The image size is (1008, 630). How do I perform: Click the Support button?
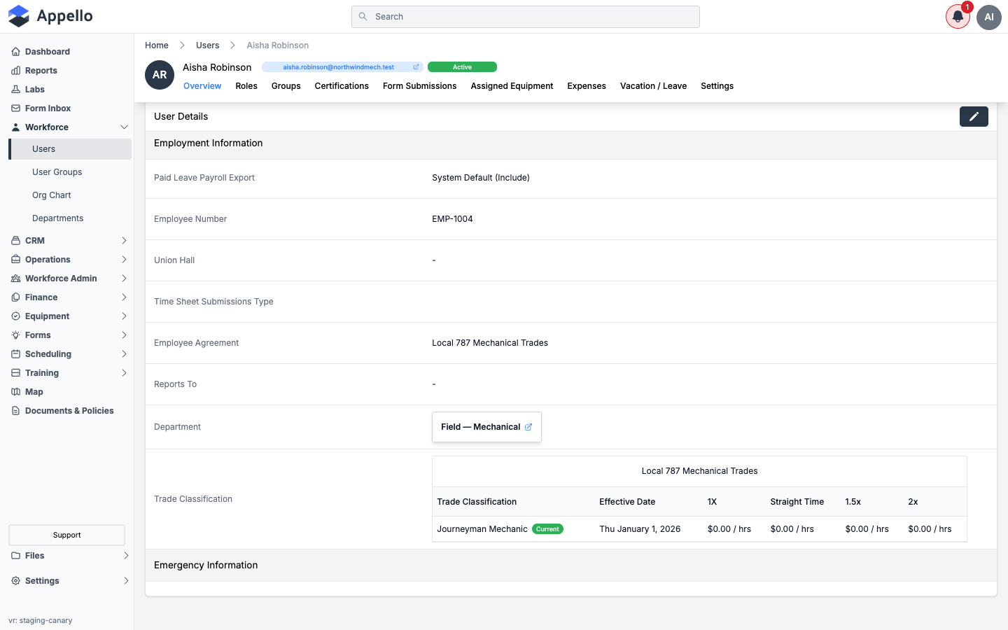66,535
